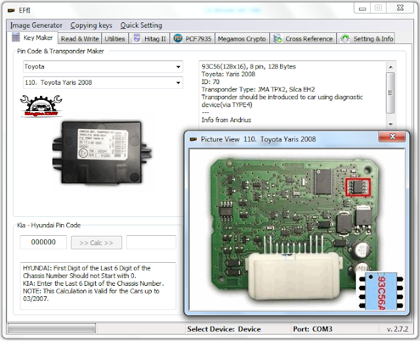The image size is (420, 341).
Task: Click the calculator icon on Key Maker tab
Action: [x=16, y=37]
